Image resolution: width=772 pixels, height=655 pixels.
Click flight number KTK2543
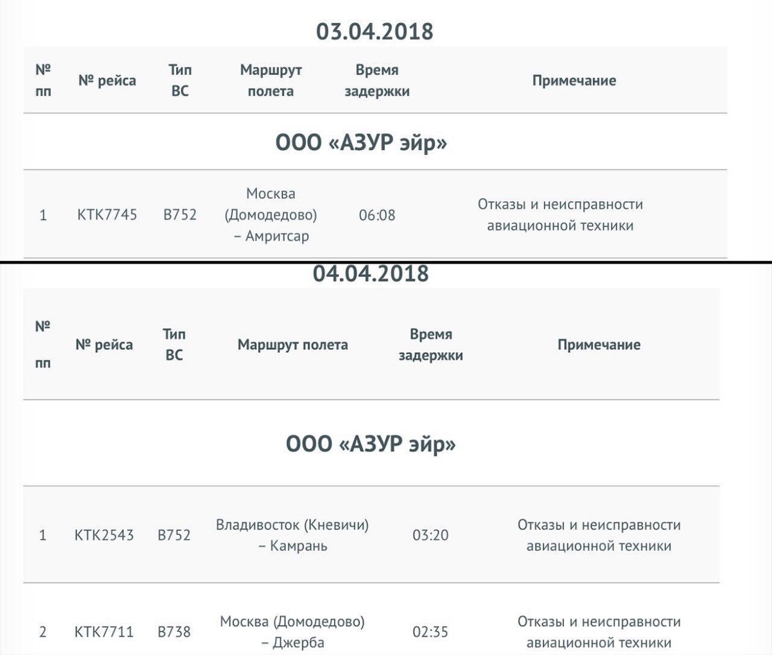coord(104,535)
